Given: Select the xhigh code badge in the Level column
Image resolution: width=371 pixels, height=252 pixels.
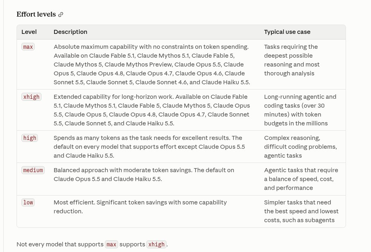Looking at the screenshot, I should coord(31,97).
